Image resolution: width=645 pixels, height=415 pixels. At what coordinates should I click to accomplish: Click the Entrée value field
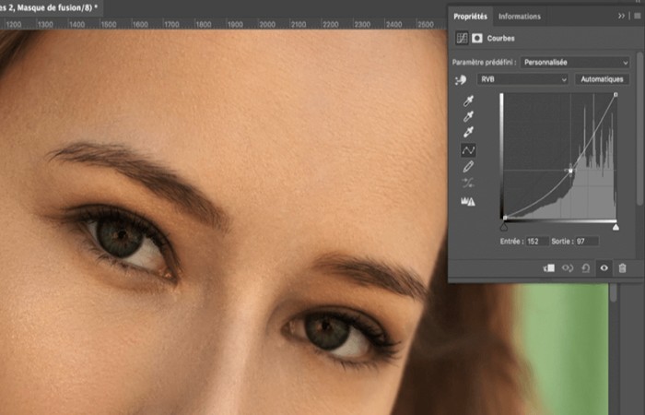(x=537, y=242)
